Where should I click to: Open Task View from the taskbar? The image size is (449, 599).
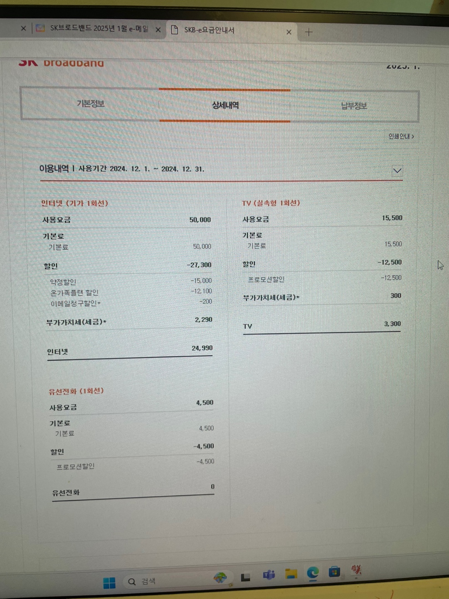pos(245,577)
